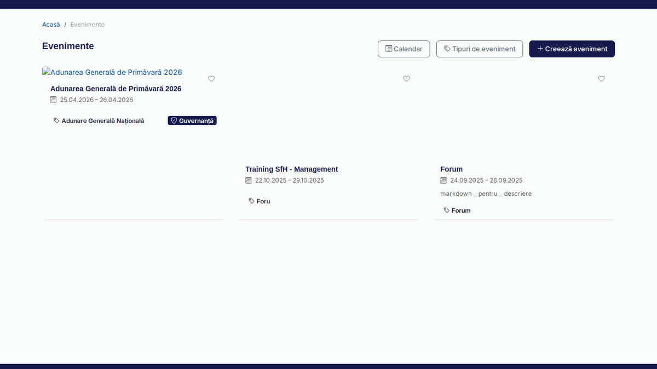Viewport: 657px width, 369px height.
Task: Click Evenimente breadcrumb text
Action: click(x=87, y=25)
